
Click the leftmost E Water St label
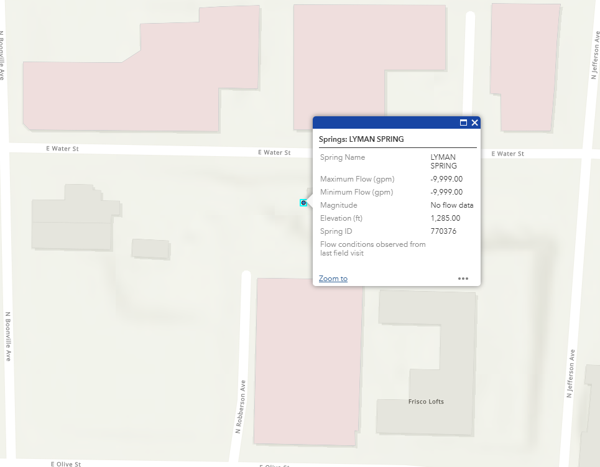[62, 149]
